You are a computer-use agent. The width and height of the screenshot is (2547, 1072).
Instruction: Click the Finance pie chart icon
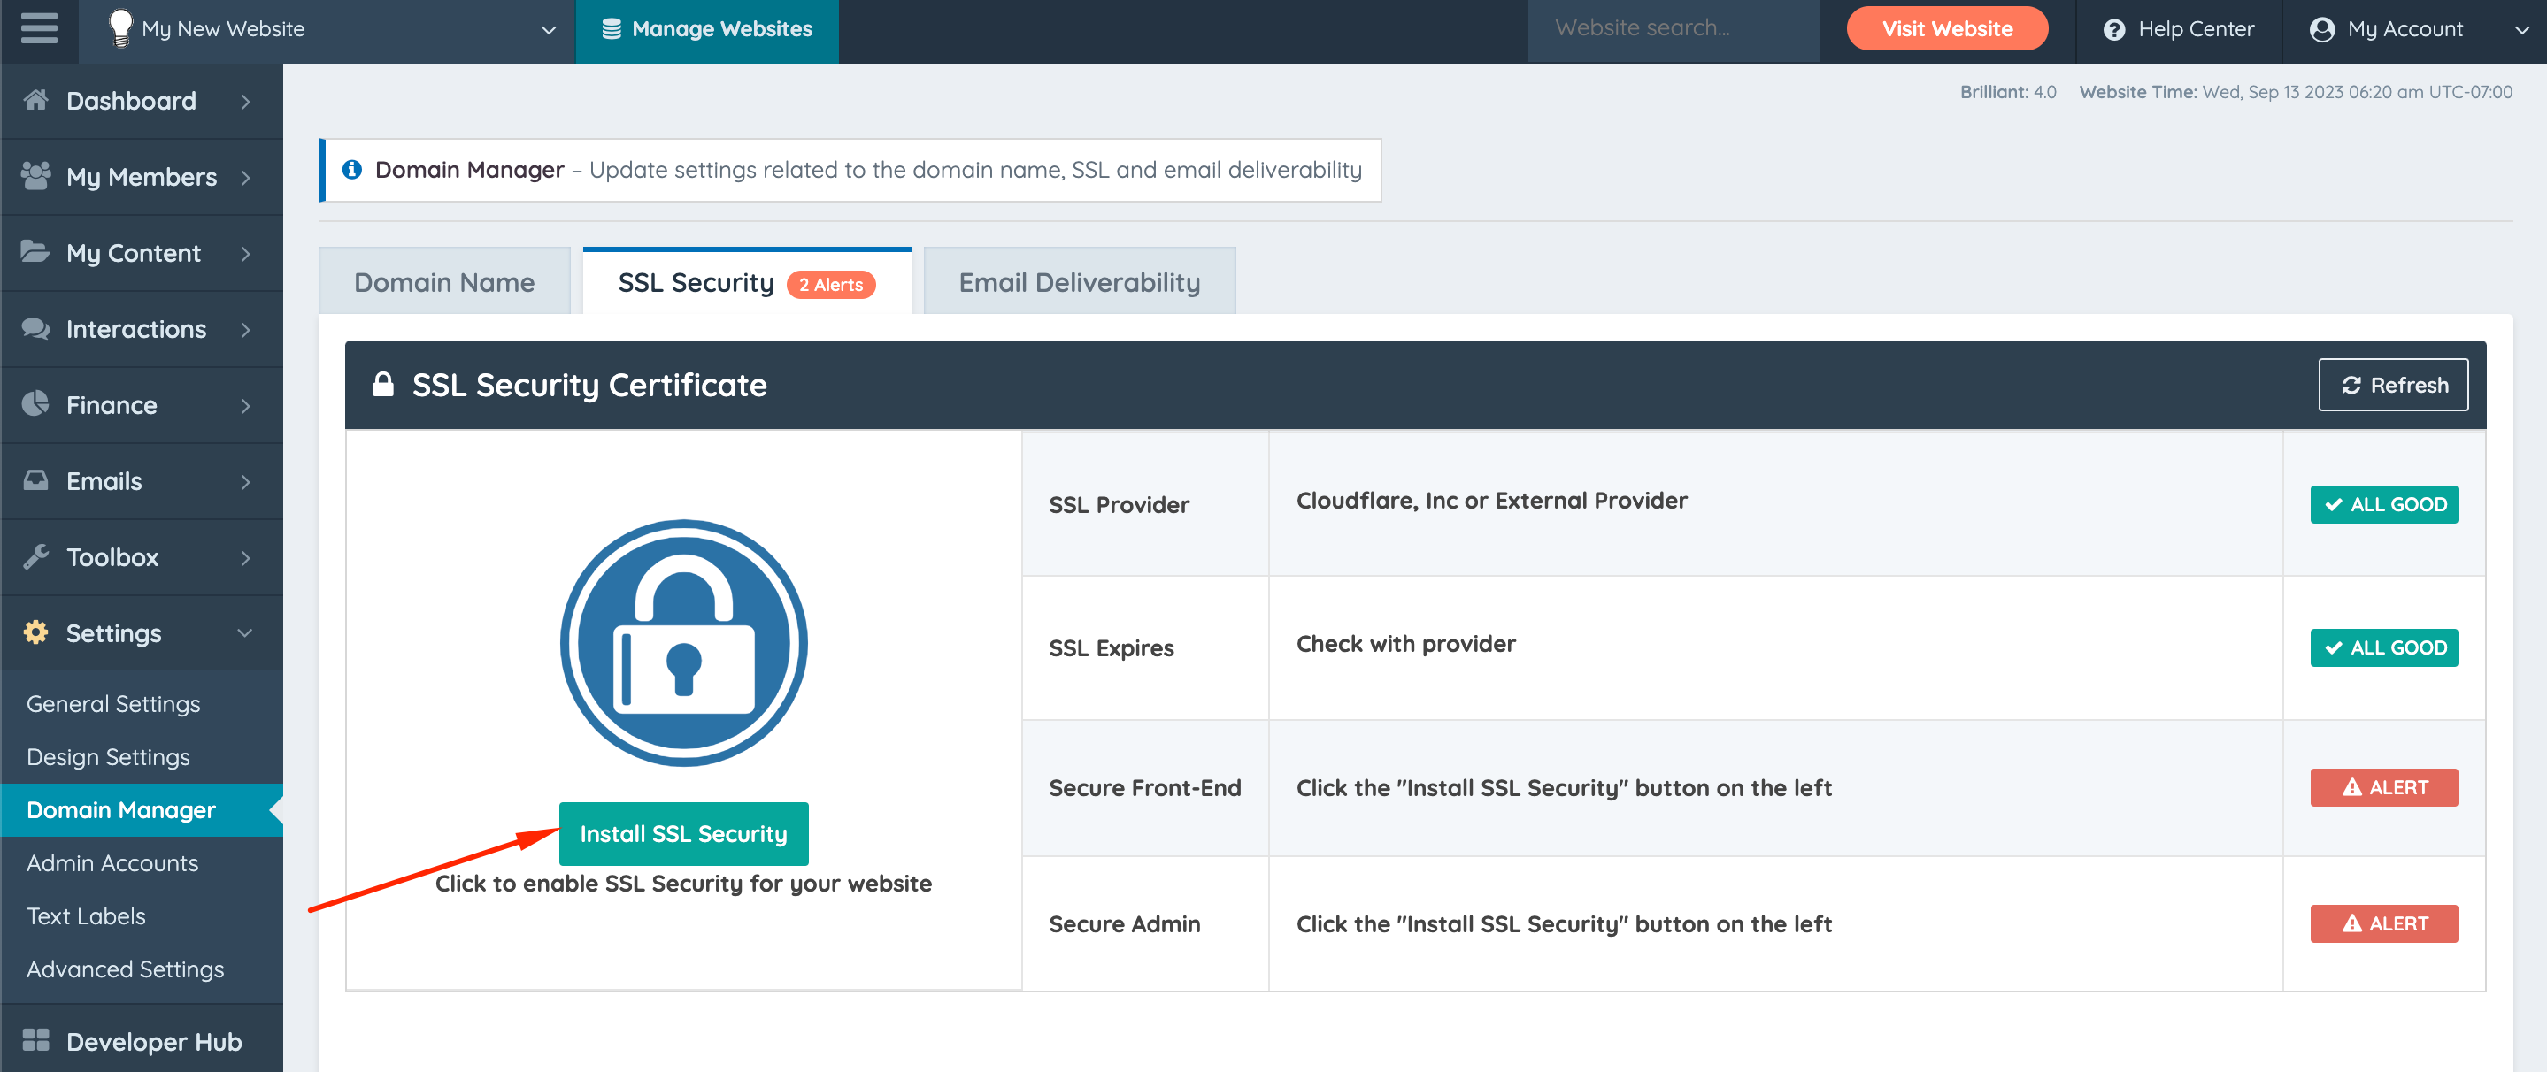[35, 404]
